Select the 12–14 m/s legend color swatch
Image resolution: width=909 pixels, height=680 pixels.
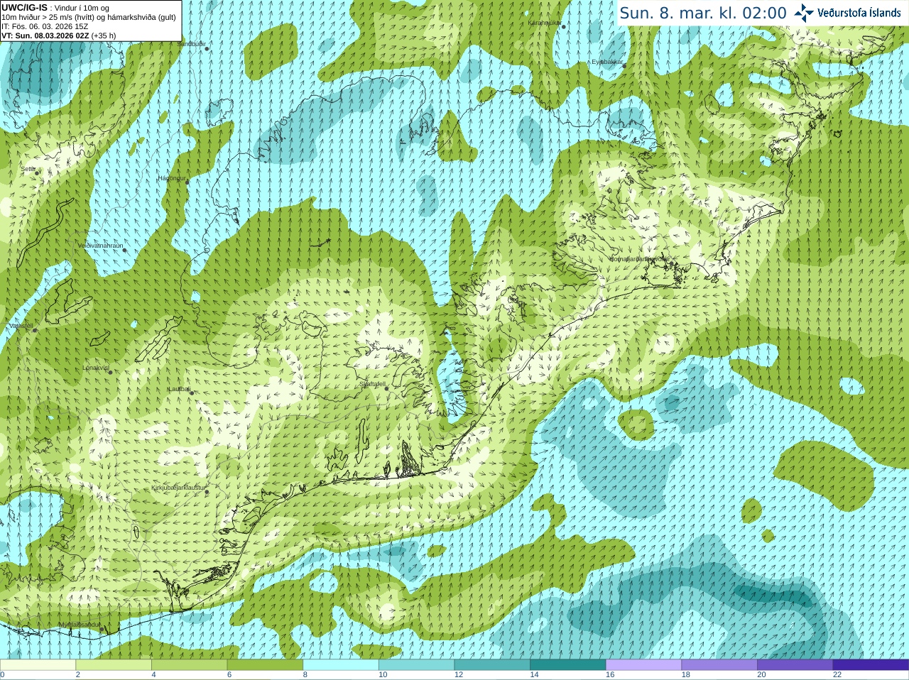pos(492,665)
